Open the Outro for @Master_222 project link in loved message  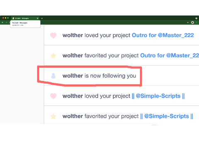(x=163, y=35)
